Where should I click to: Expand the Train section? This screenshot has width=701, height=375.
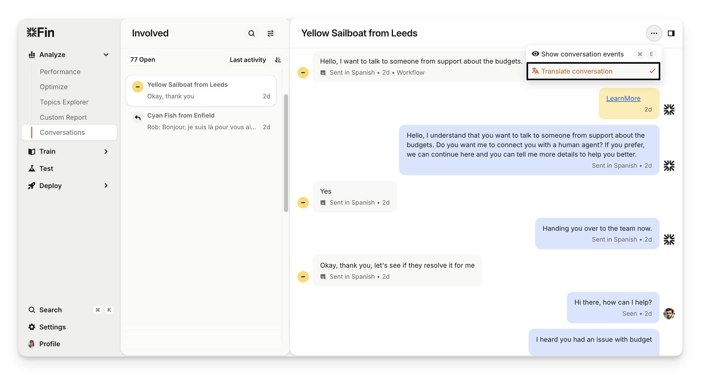pos(106,151)
